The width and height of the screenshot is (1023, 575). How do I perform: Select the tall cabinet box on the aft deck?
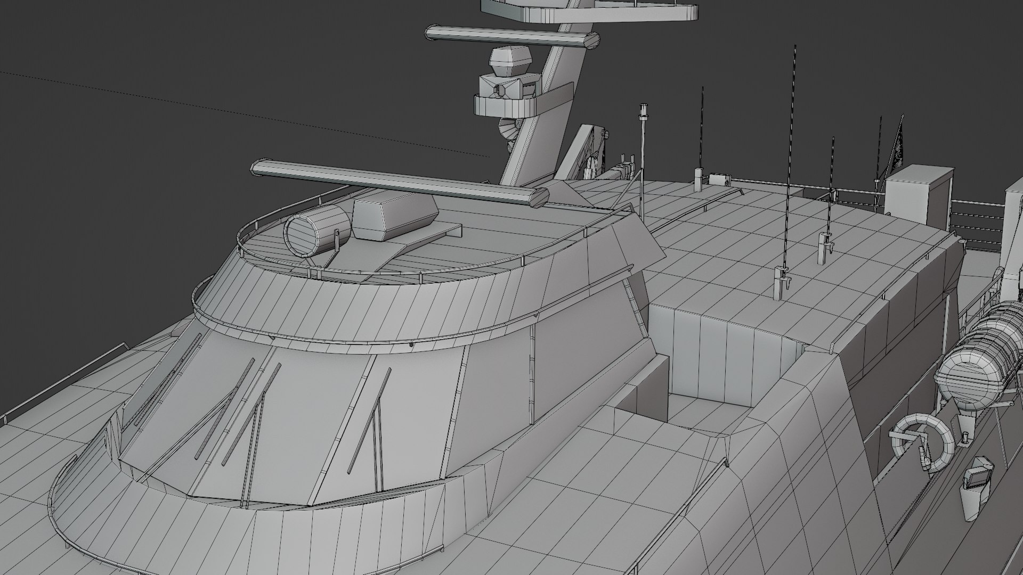[918, 196]
